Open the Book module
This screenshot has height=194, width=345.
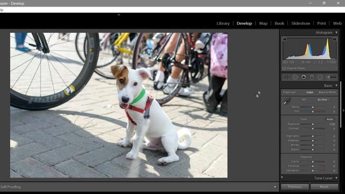click(x=279, y=23)
